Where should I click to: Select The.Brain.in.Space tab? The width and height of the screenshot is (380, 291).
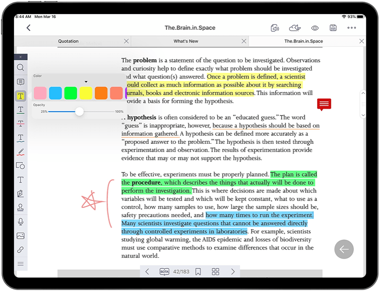pos(304,41)
